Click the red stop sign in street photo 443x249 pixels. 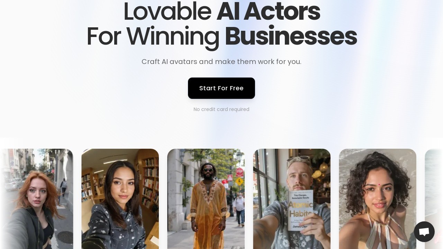pos(239,172)
